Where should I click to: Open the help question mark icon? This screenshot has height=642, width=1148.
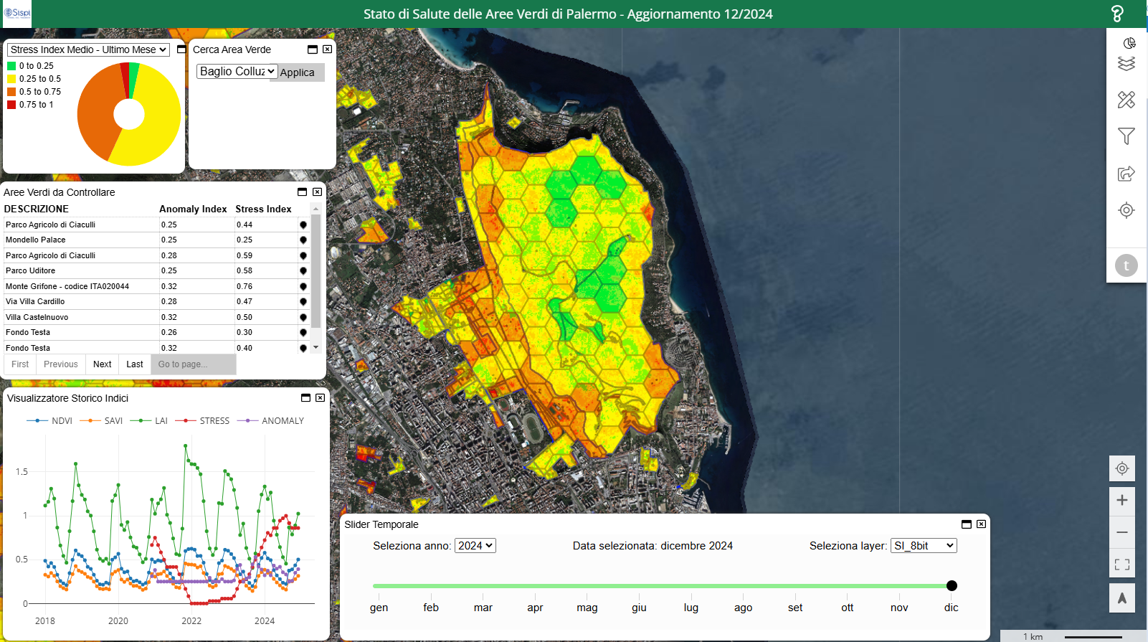(x=1116, y=14)
